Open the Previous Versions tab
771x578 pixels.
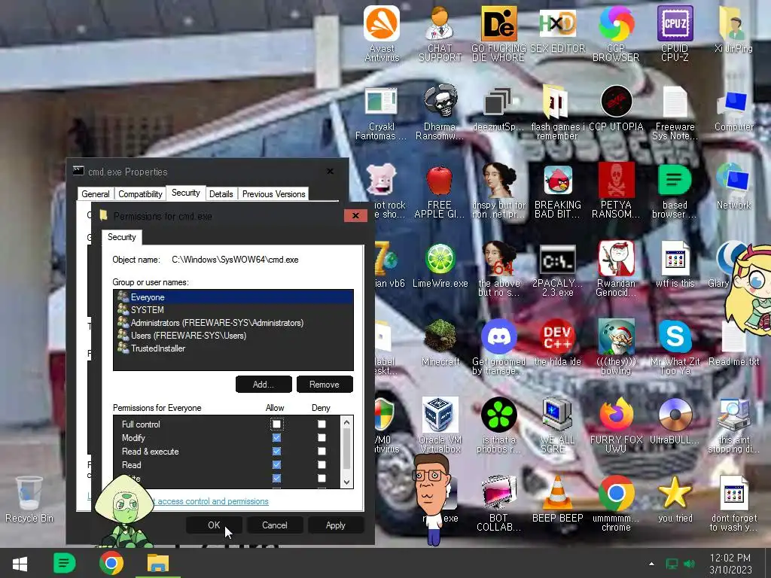[273, 194]
